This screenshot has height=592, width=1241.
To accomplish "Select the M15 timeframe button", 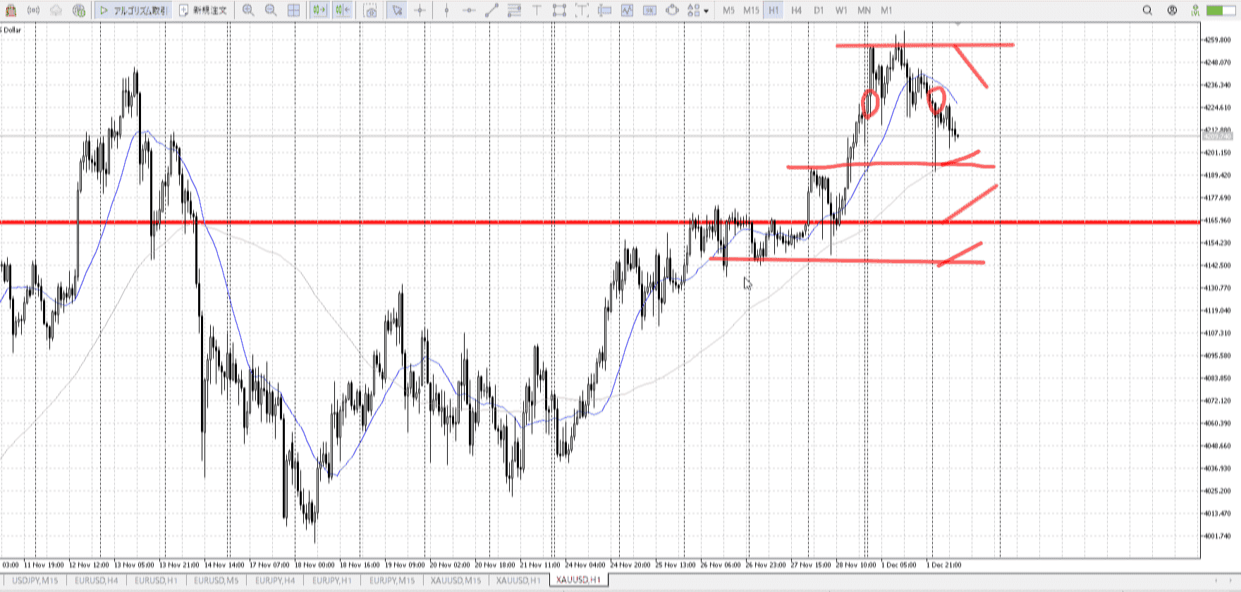I will click(x=751, y=11).
